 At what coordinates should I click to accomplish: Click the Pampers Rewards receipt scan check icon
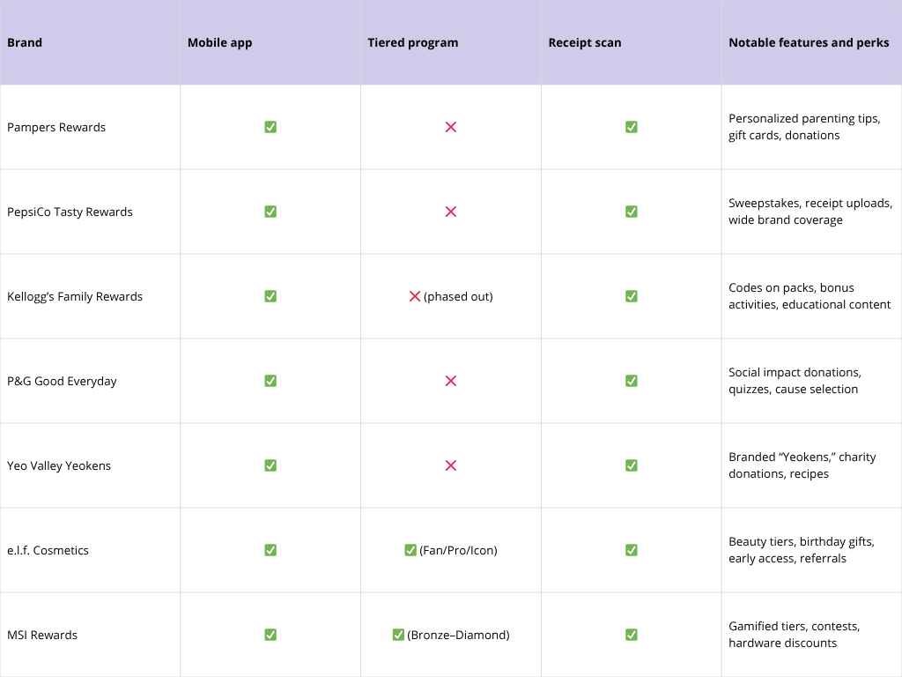[631, 127]
